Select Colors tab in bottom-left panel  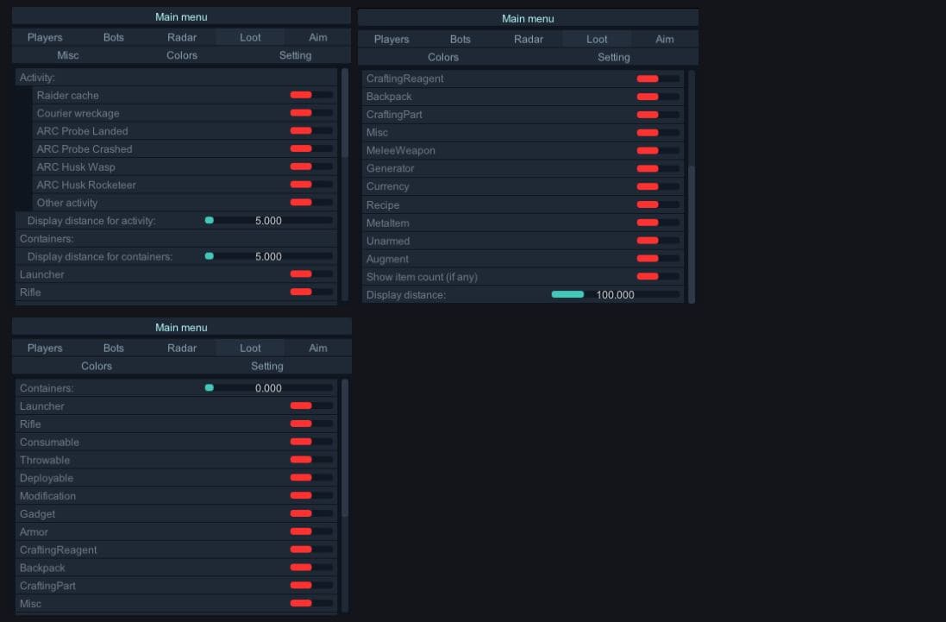tap(97, 366)
